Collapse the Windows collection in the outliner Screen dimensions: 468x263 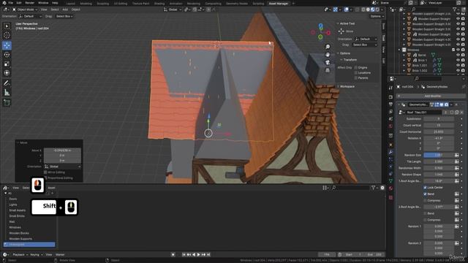[x=399, y=50]
